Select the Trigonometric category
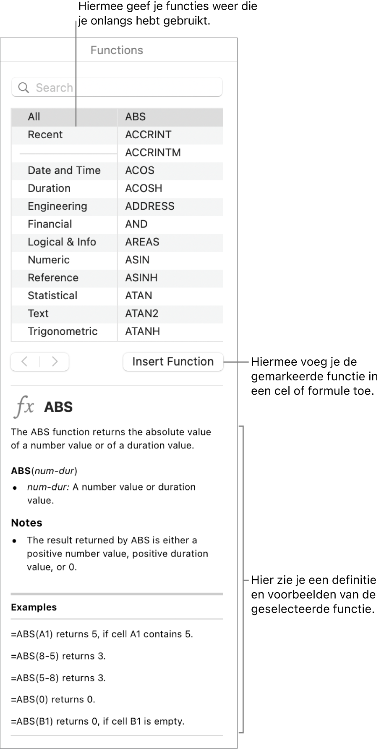Image resolution: width=384 pixels, height=749 pixels. coord(63,331)
